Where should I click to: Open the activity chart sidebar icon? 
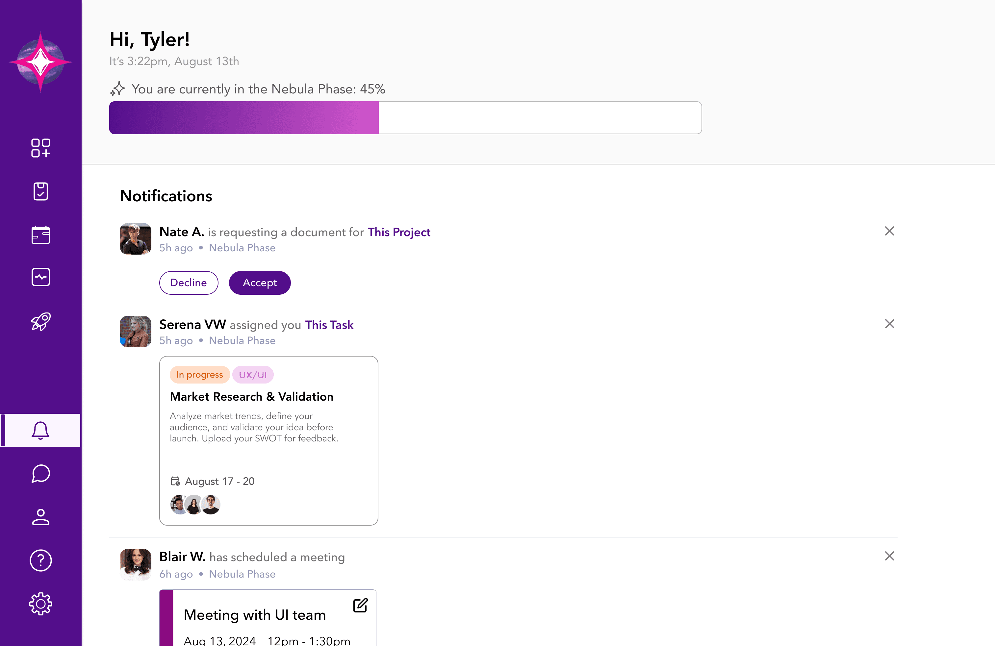pos(40,277)
